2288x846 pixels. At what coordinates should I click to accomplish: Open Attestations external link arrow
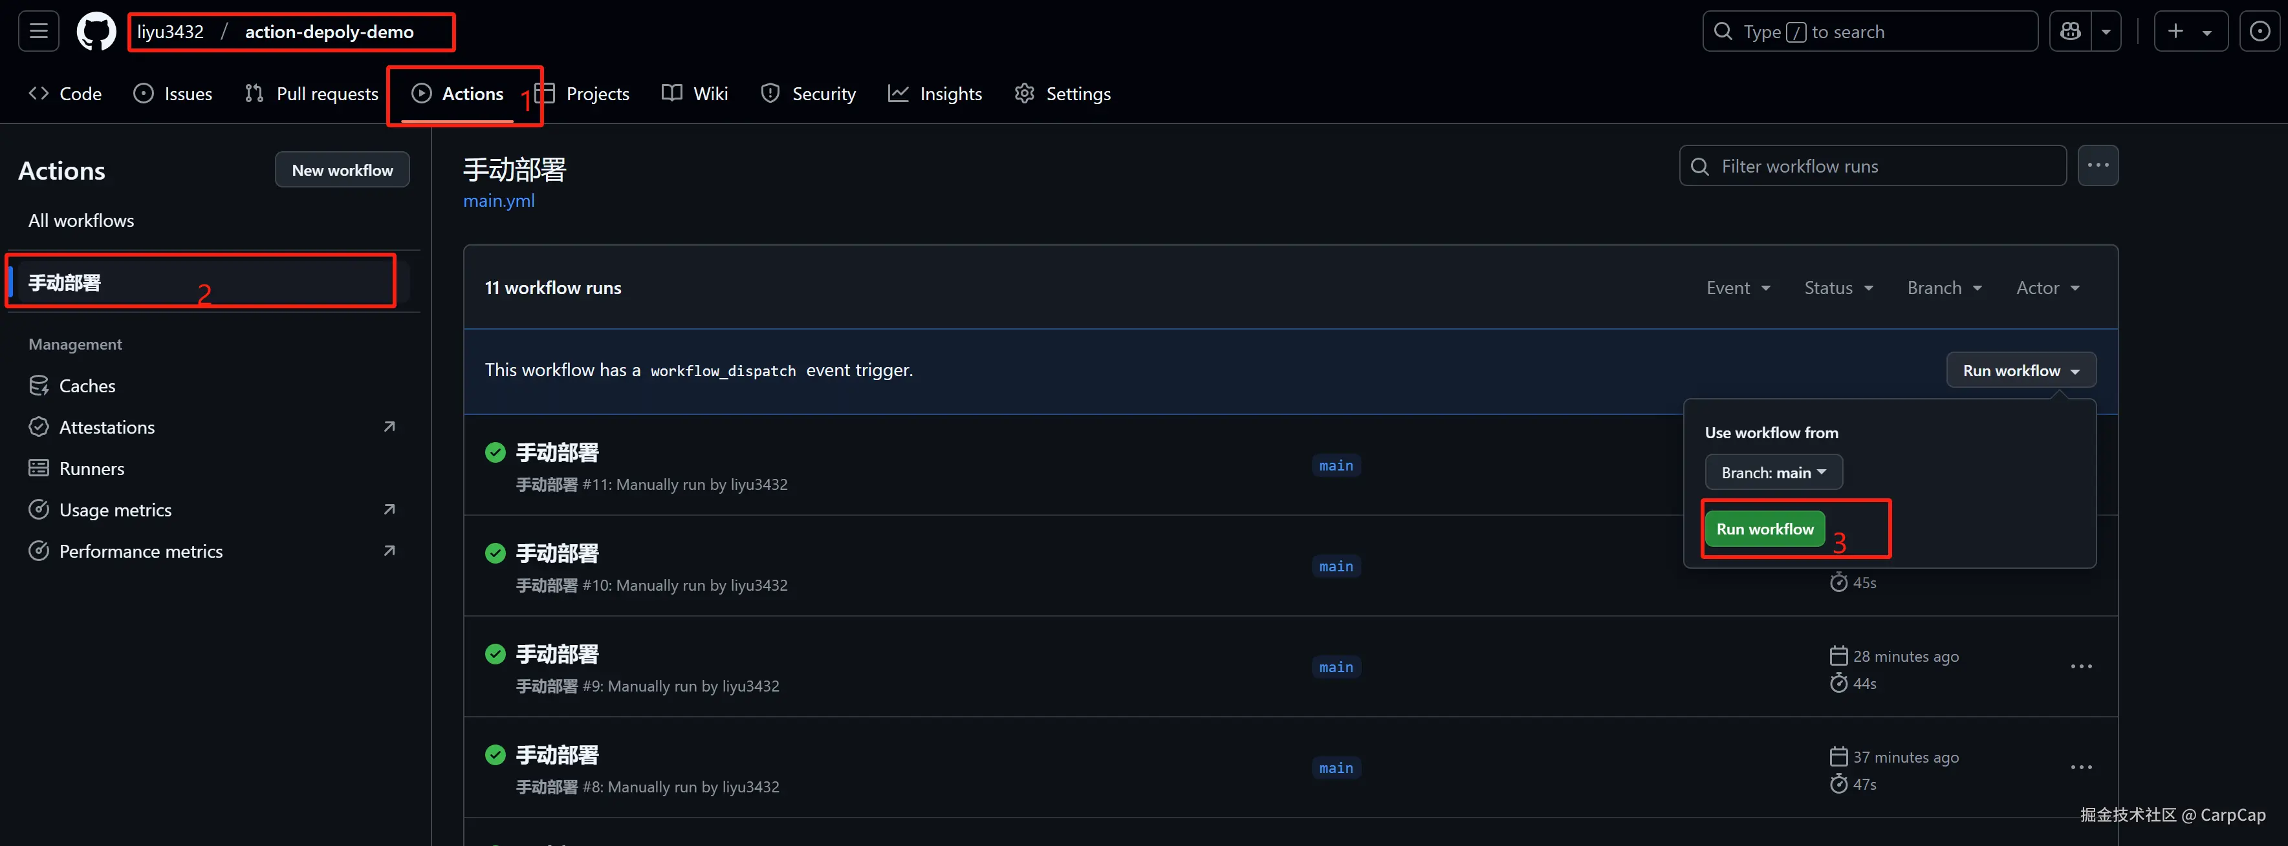coord(389,427)
